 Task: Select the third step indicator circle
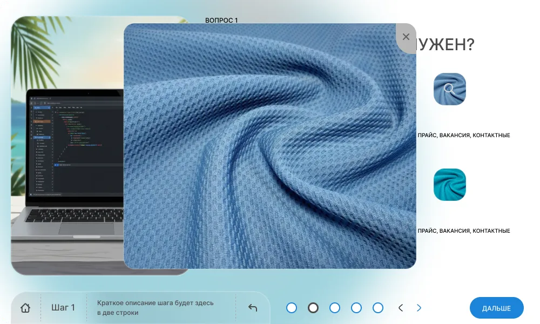click(335, 308)
